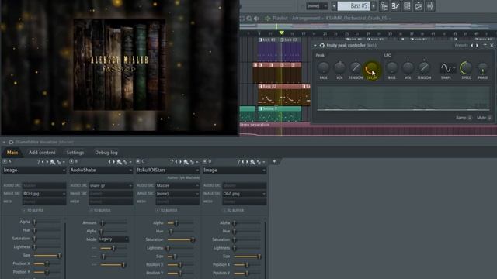Image resolution: width=497 pixels, height=279 pixels.
Task: Click the plus button right of Bass #5 pattern
Action: 374,6
